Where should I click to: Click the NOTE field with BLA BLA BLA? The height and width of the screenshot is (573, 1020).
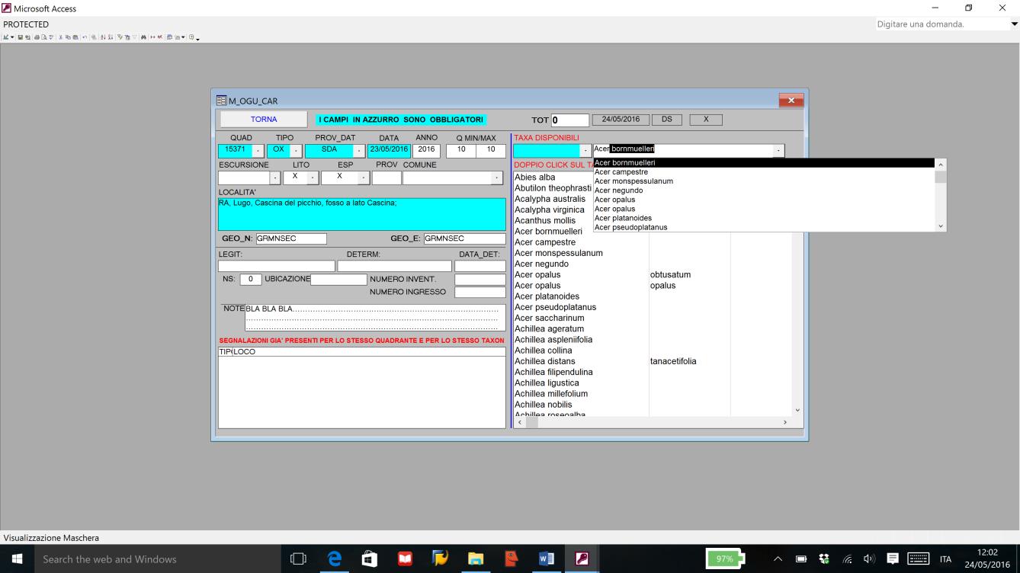pos(375,318)
